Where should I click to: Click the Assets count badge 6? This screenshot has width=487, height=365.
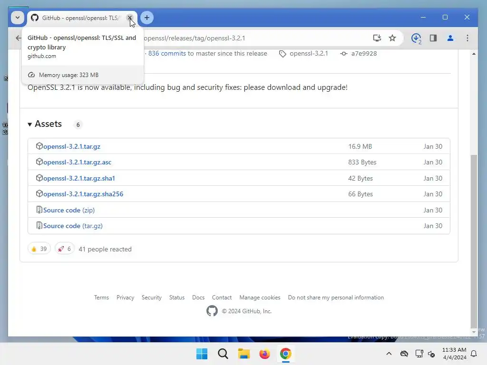pyautogui.click(x=78, y=125)
